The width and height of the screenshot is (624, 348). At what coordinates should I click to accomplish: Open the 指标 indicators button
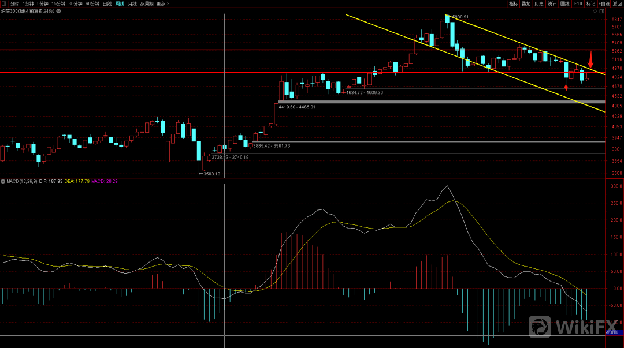(513, 3)
